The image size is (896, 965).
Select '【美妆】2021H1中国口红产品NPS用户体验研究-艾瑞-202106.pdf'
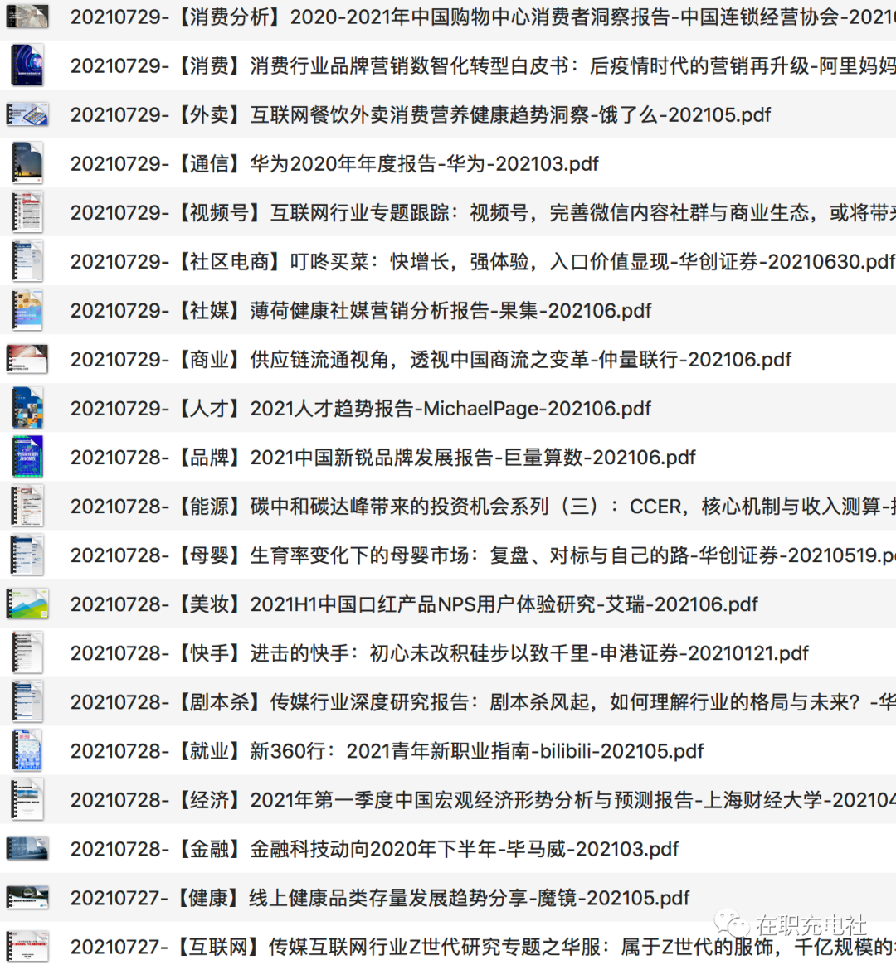(466, 604)
